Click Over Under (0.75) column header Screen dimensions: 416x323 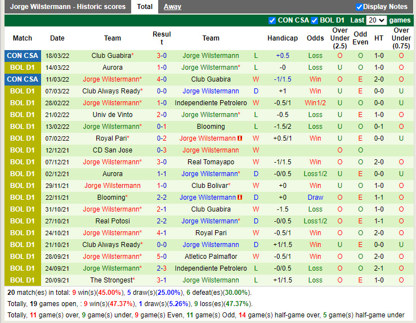(x=401, y=38)
